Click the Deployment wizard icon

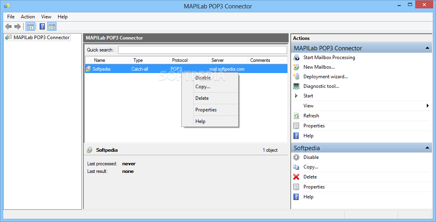pyautogui.click(x=296, y=77)
